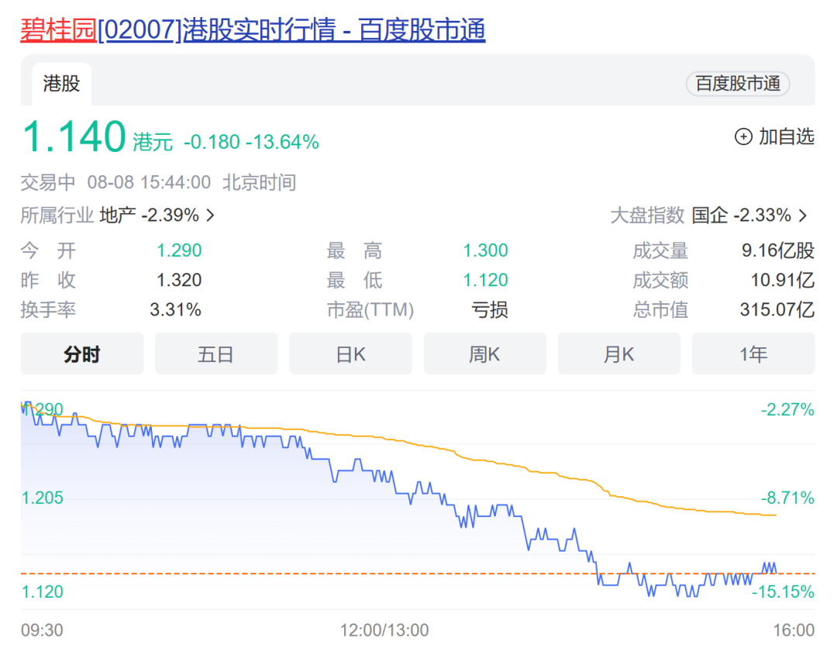Screen dimensions: 837x645
Task: Click the 换手率 value 3.31%
Action: pos(175,309)
